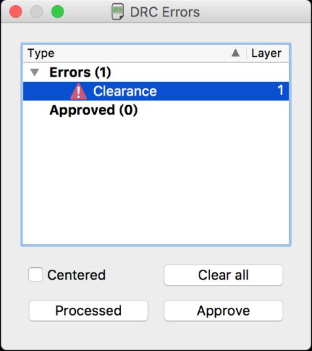Click layer number 1 in Clearance row
This screenshot has height=351, width=312.
[280, 90]
